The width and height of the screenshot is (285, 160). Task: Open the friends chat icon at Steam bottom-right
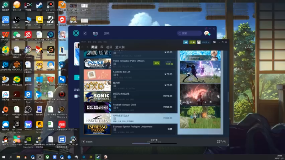coord(224,142)
